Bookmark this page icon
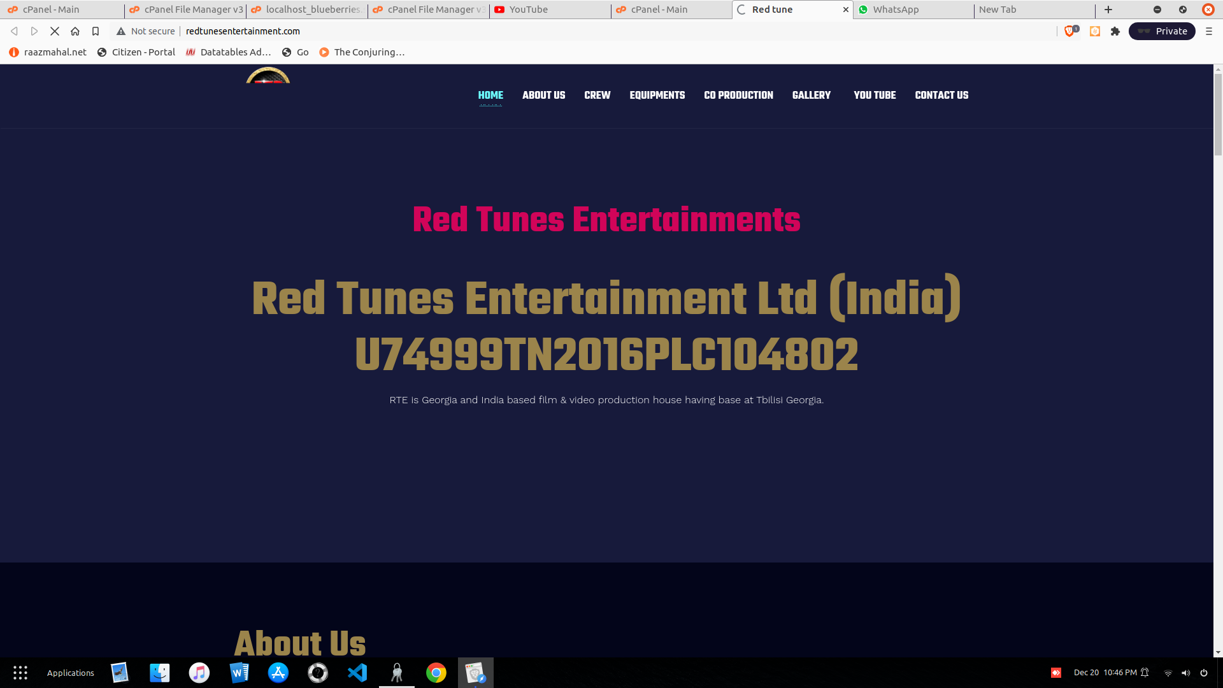This screenshot has width=1223, height=688. pyautogui.click(x=96, y=31)
